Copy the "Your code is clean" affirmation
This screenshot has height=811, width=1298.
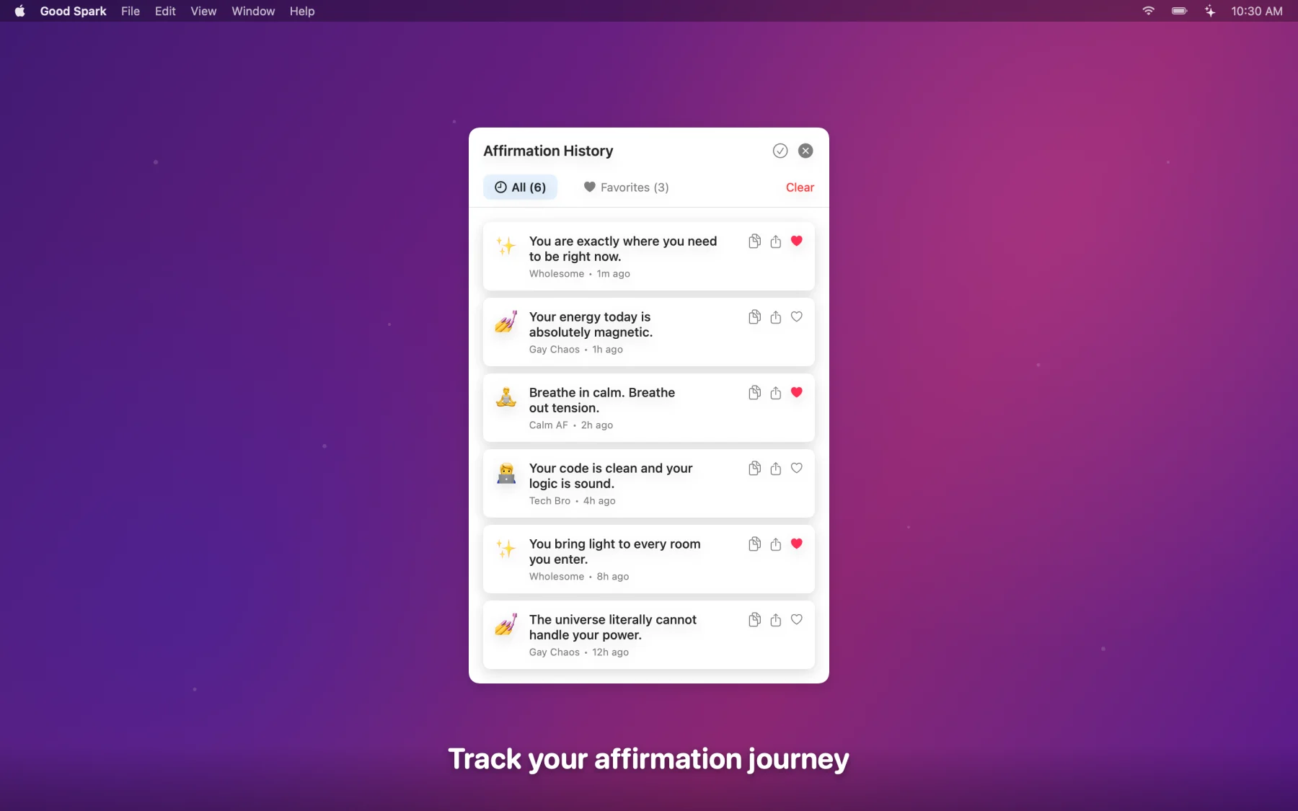(x=754, y=469)
